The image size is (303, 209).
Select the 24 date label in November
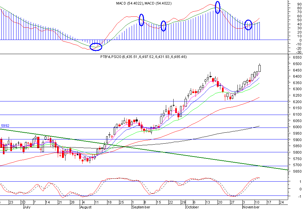click(282, 203)
